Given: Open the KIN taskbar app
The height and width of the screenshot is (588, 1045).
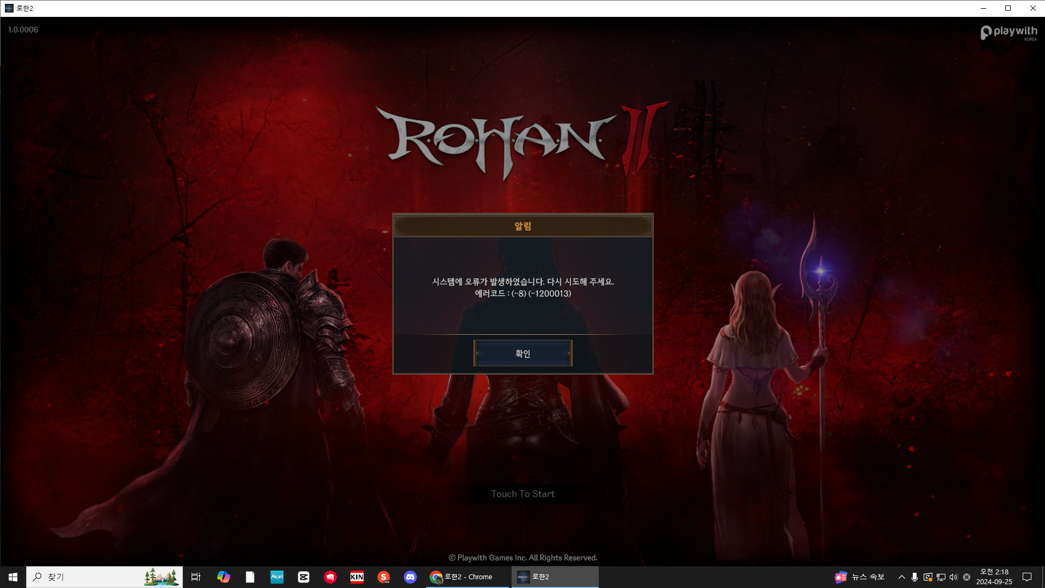Looking at the screenshot, I should (x=357, y=577).
